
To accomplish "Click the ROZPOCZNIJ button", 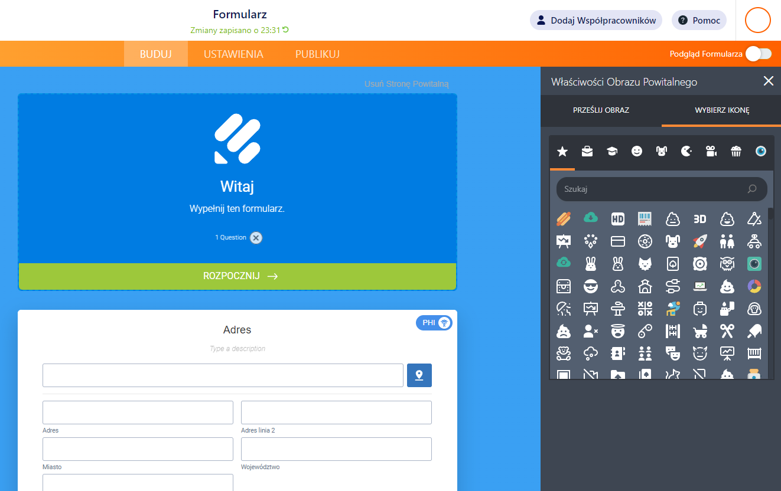I will tap(237, 276).
